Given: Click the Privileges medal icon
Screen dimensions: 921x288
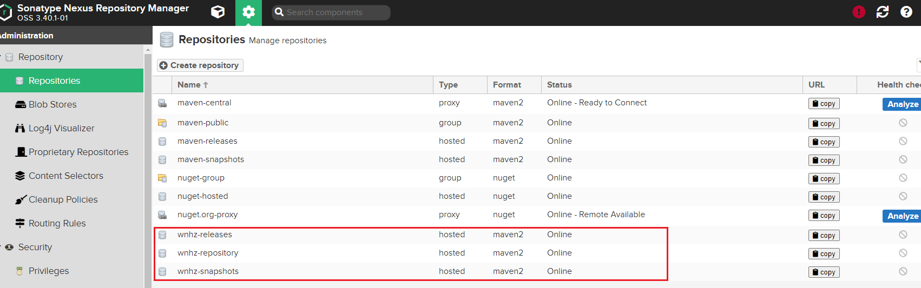Looking at the screenshot, I should click(x=20, y=271).
